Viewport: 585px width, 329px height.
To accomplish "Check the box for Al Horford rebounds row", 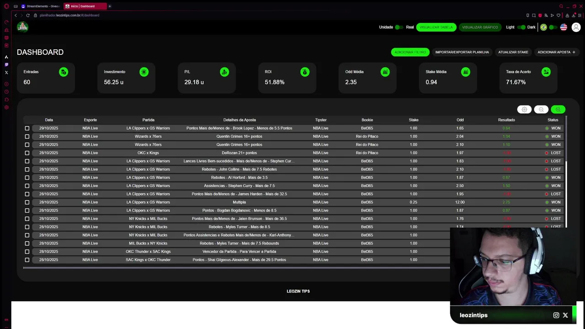I will point(27,178).
